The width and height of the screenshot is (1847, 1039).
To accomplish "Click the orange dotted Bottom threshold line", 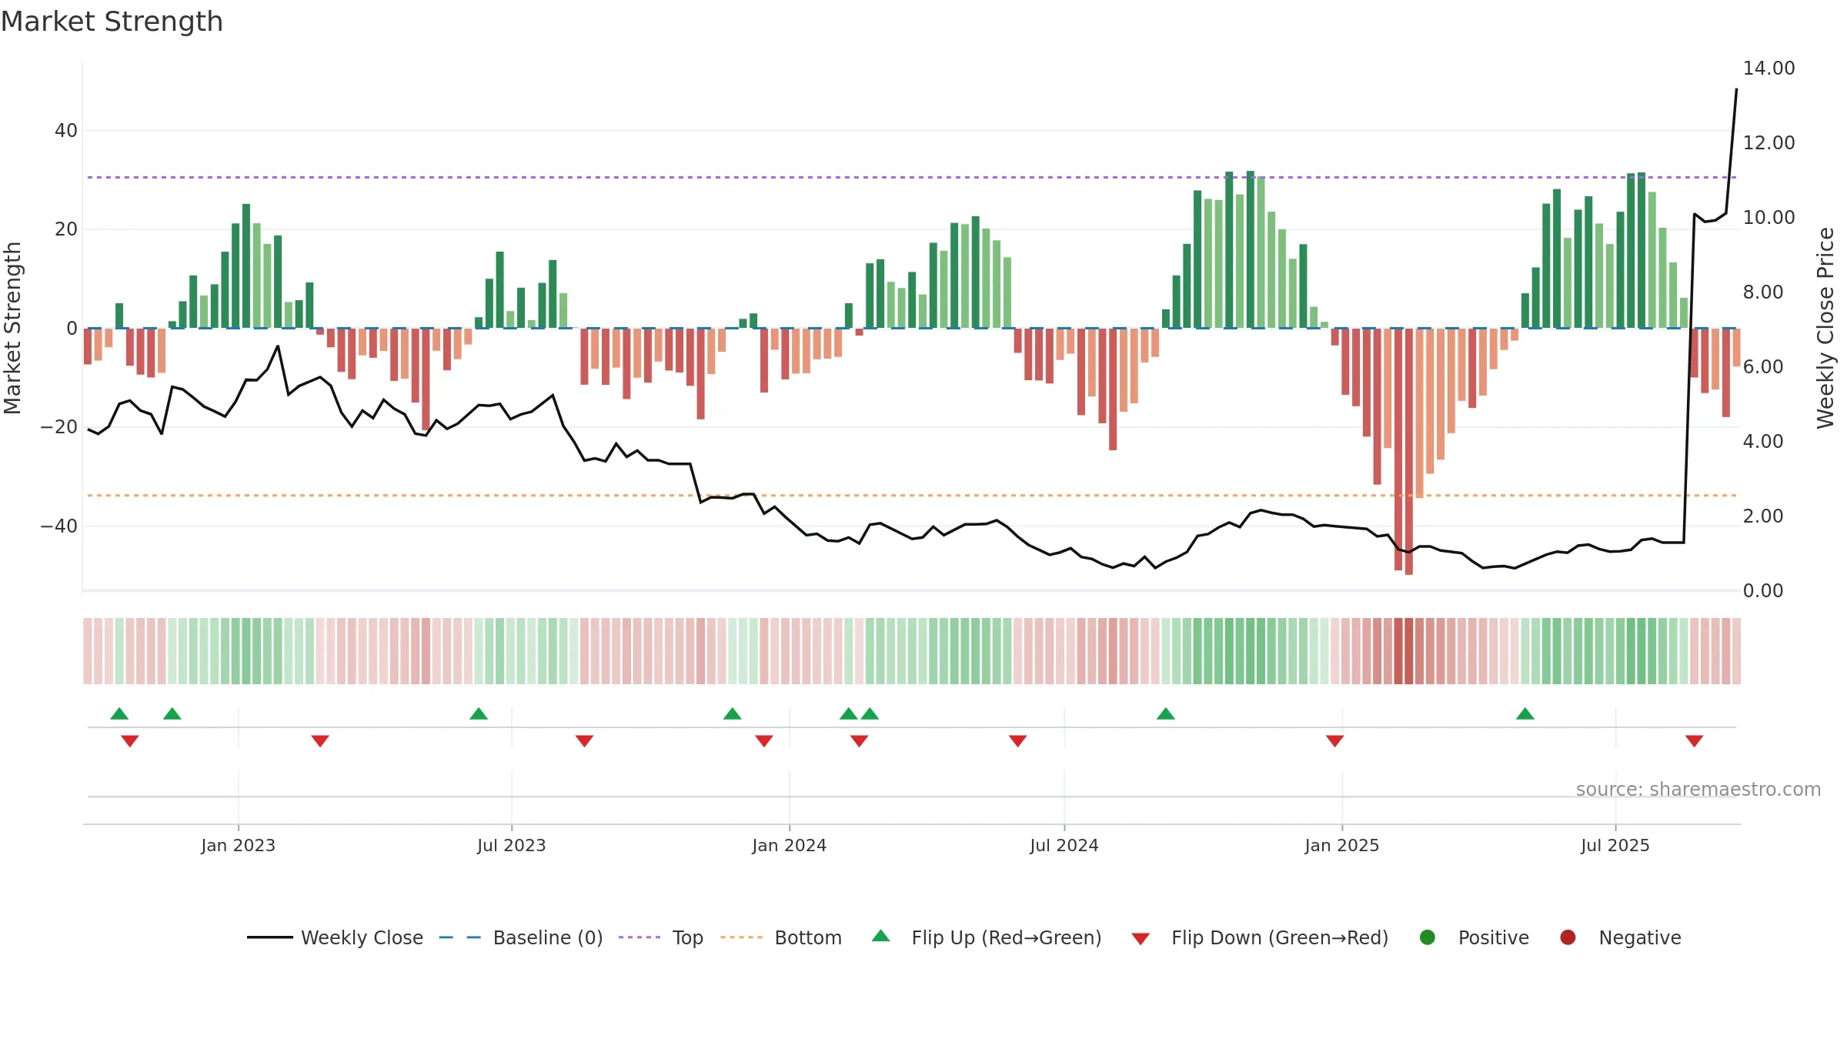I will 912,496.
